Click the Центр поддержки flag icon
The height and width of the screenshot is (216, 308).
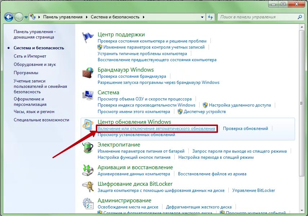click(88, 37)
